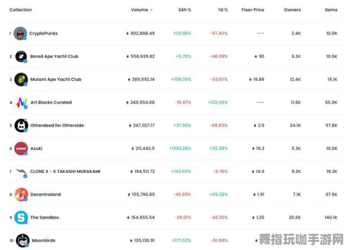
Task: Sort by the 24h % column header
Action: tap(185, 10)
